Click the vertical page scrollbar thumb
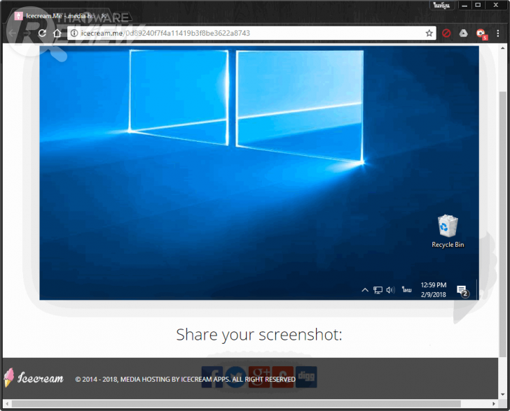Viewport: 510px width, 411px height. (x=502, y=224)
